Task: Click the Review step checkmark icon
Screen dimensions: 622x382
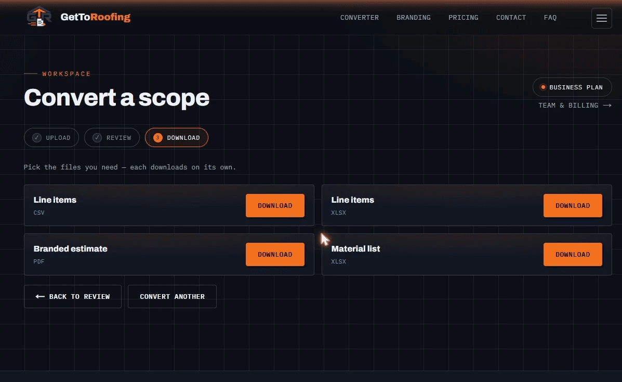Action: (x=97, y=138)
